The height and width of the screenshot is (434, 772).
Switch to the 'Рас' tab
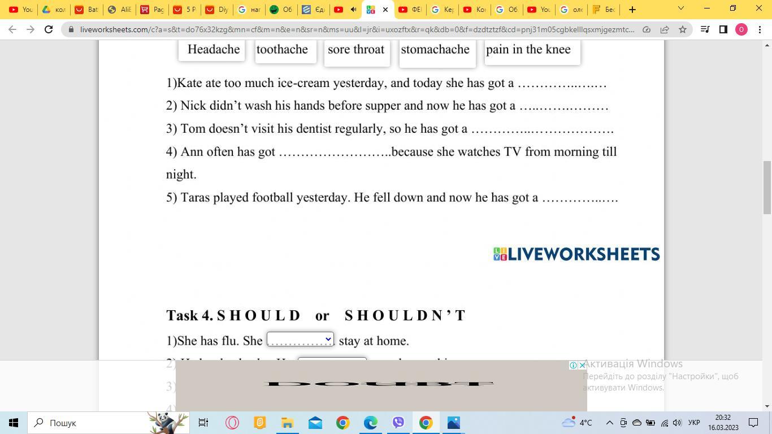pyautogui.click(x=152, y=10)
